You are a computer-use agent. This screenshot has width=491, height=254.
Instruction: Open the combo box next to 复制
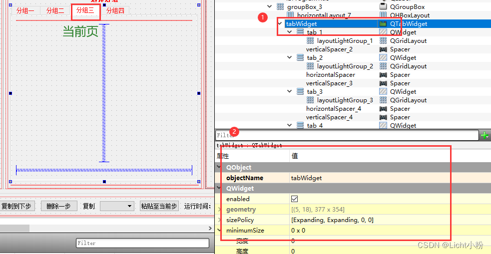(117, 206)
